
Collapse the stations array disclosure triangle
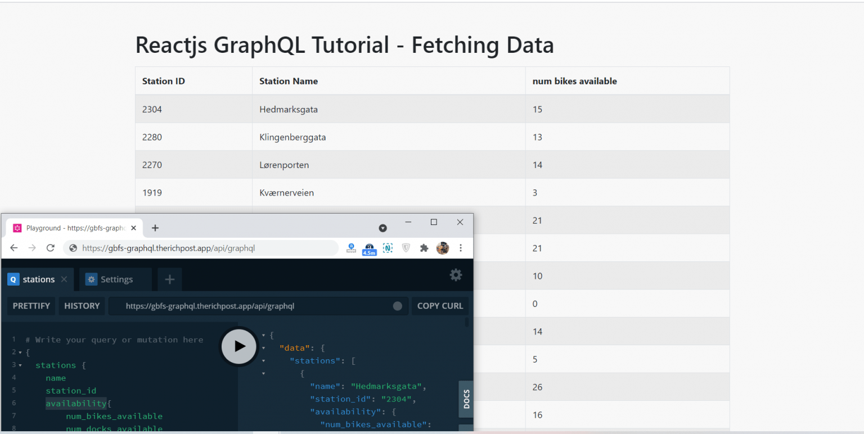[264, 360]
